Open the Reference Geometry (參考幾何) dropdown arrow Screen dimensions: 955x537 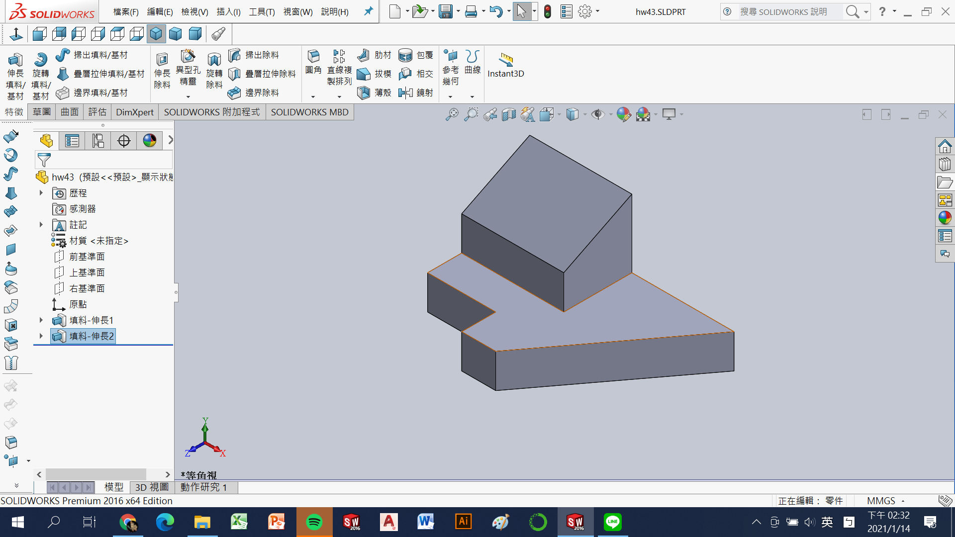pyautogui.click(x=450, y=96)
